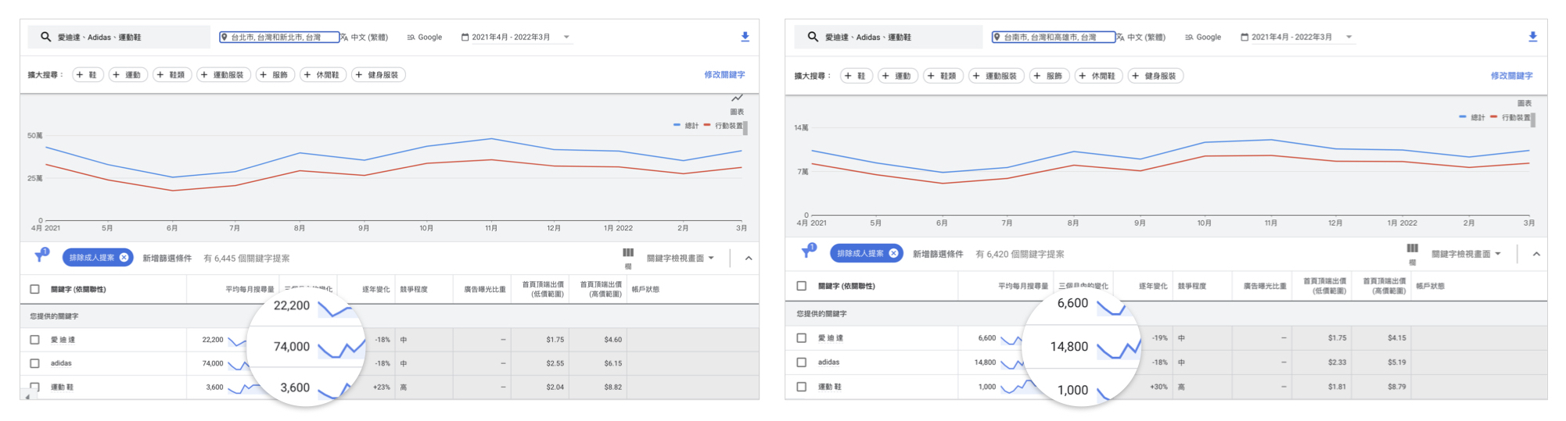Open the columns (欄) icon in Taipei panel
The height and width of the screenshot is (421, 1566).
(x=628, y=253)
